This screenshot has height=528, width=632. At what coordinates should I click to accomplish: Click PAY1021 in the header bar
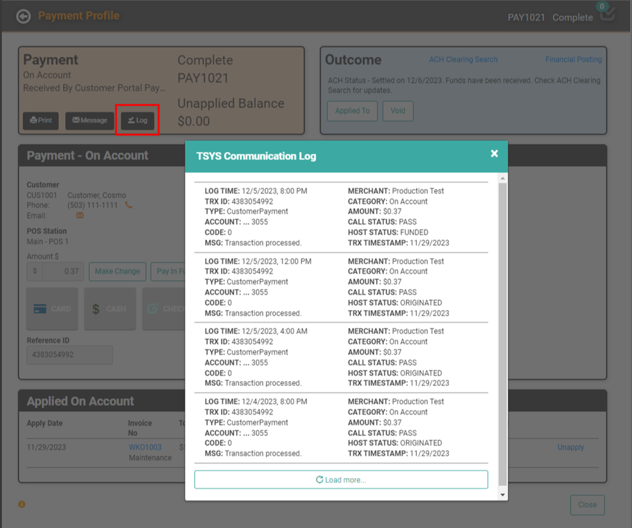click(526, 17)
